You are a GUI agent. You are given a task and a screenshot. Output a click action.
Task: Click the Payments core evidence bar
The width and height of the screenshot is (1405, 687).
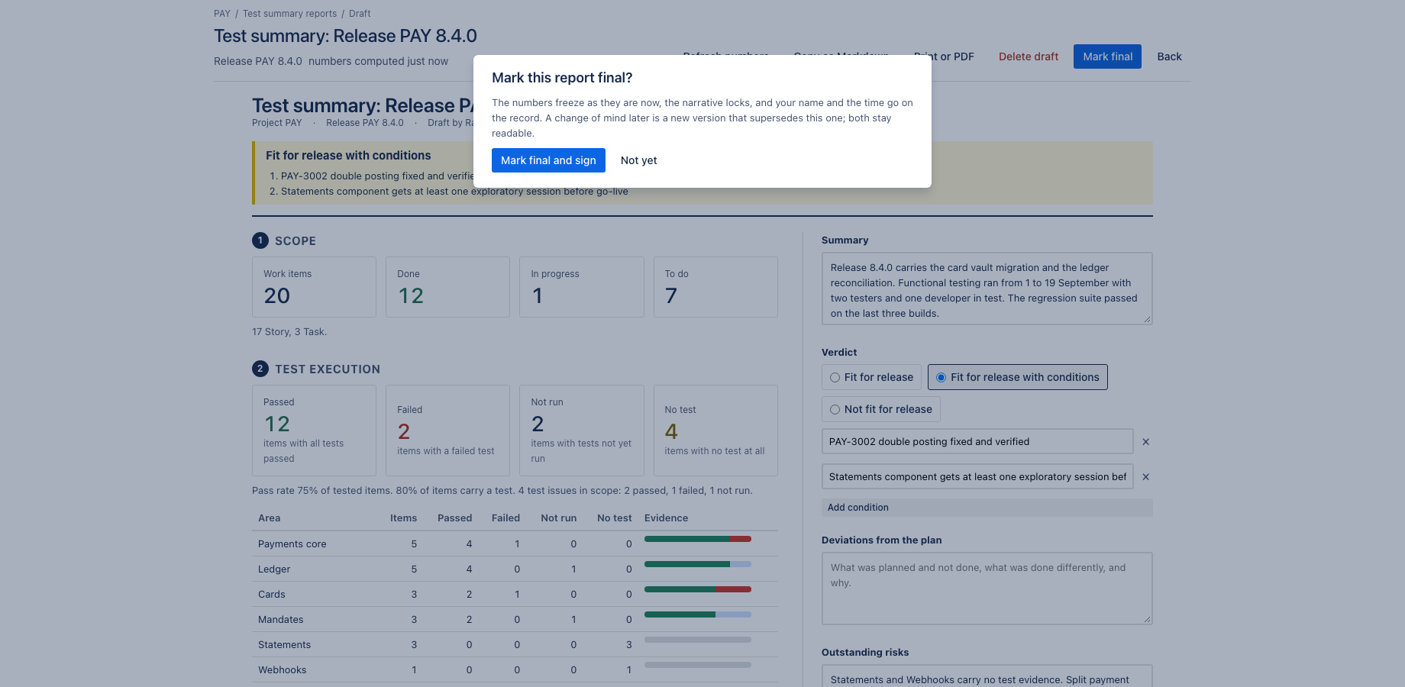698,539
